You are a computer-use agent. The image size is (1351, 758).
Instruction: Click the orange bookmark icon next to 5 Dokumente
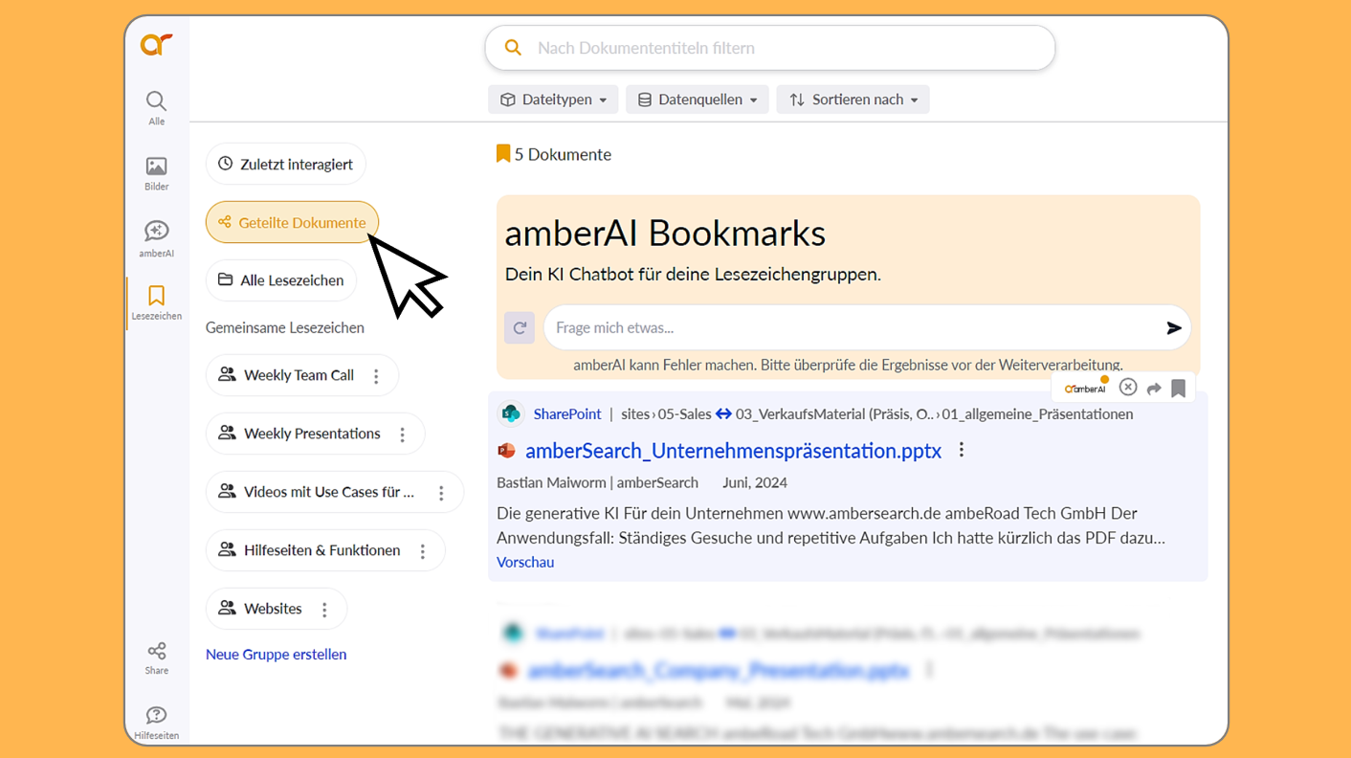(503, 153)
